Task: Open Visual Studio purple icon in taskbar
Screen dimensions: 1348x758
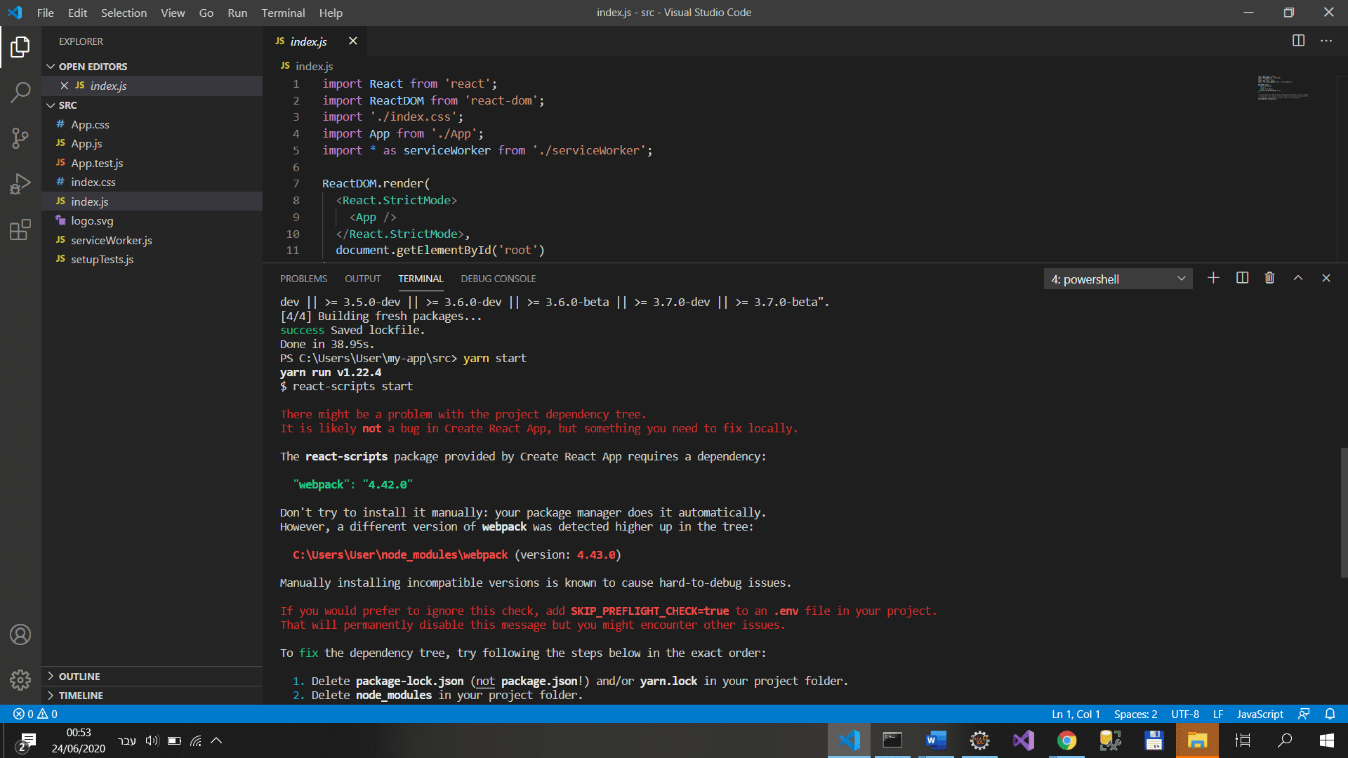Action: [x=1023, y=740]
